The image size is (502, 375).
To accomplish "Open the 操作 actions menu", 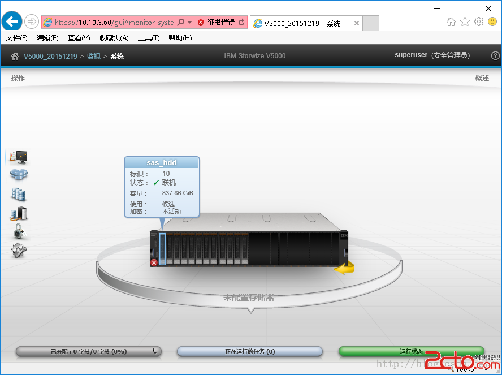I will [x=18, y=78].
